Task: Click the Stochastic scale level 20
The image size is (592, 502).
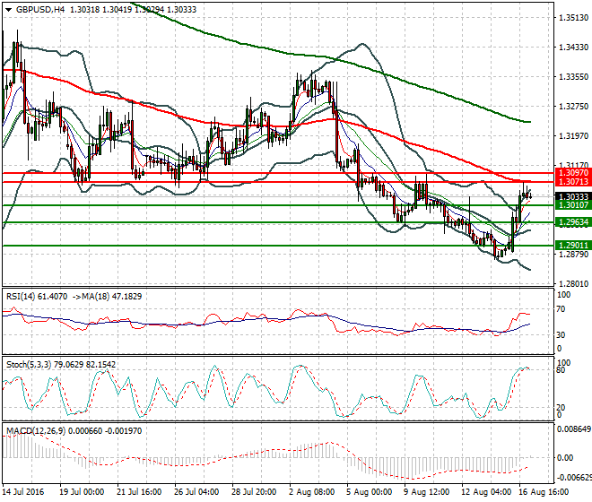Action: pyautogui.click(x=561, y=407)
